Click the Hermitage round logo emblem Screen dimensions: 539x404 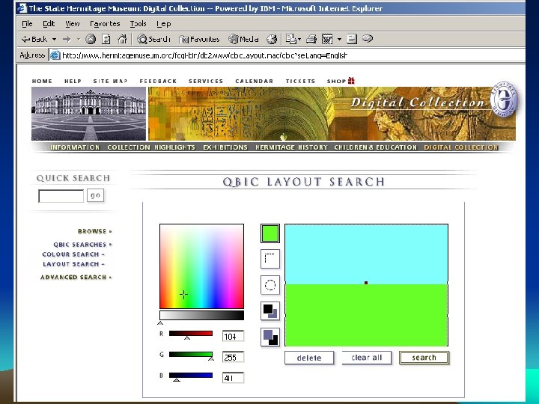tap(504, 100)
